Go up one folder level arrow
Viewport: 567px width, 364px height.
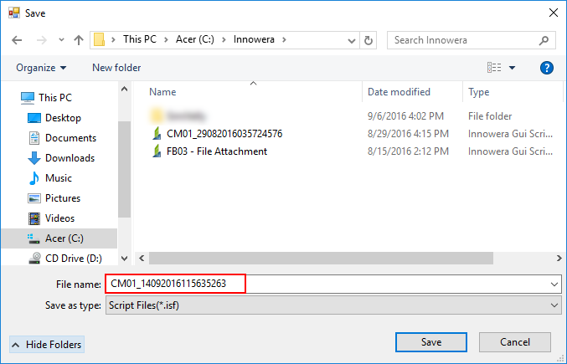coord(79,39)
